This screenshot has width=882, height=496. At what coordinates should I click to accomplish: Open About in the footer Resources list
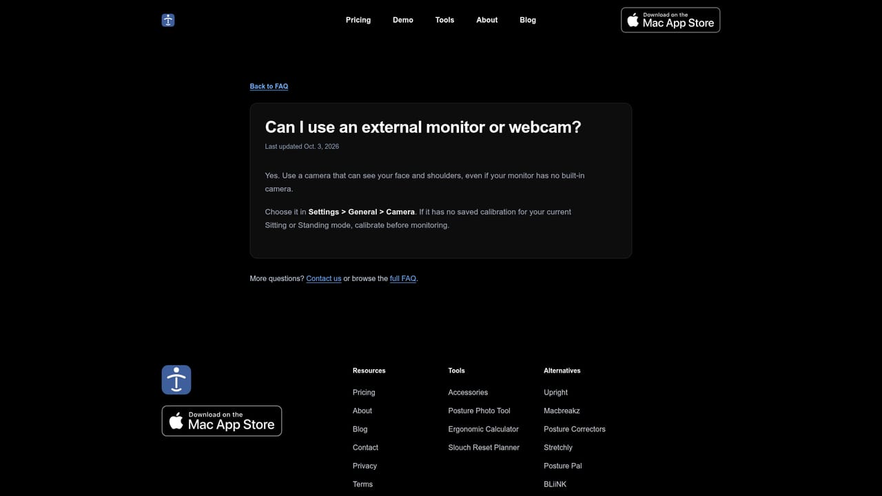coord(362,411)
